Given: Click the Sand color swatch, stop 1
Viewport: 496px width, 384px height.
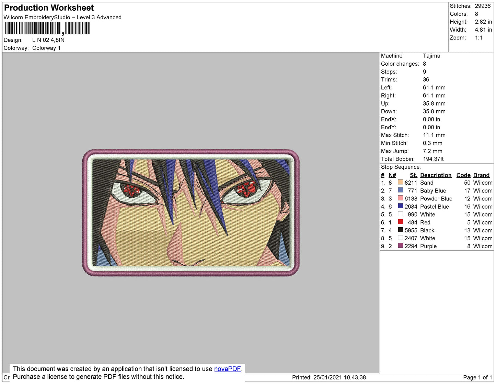Looking at the screenshot, I should pos(400,182).
